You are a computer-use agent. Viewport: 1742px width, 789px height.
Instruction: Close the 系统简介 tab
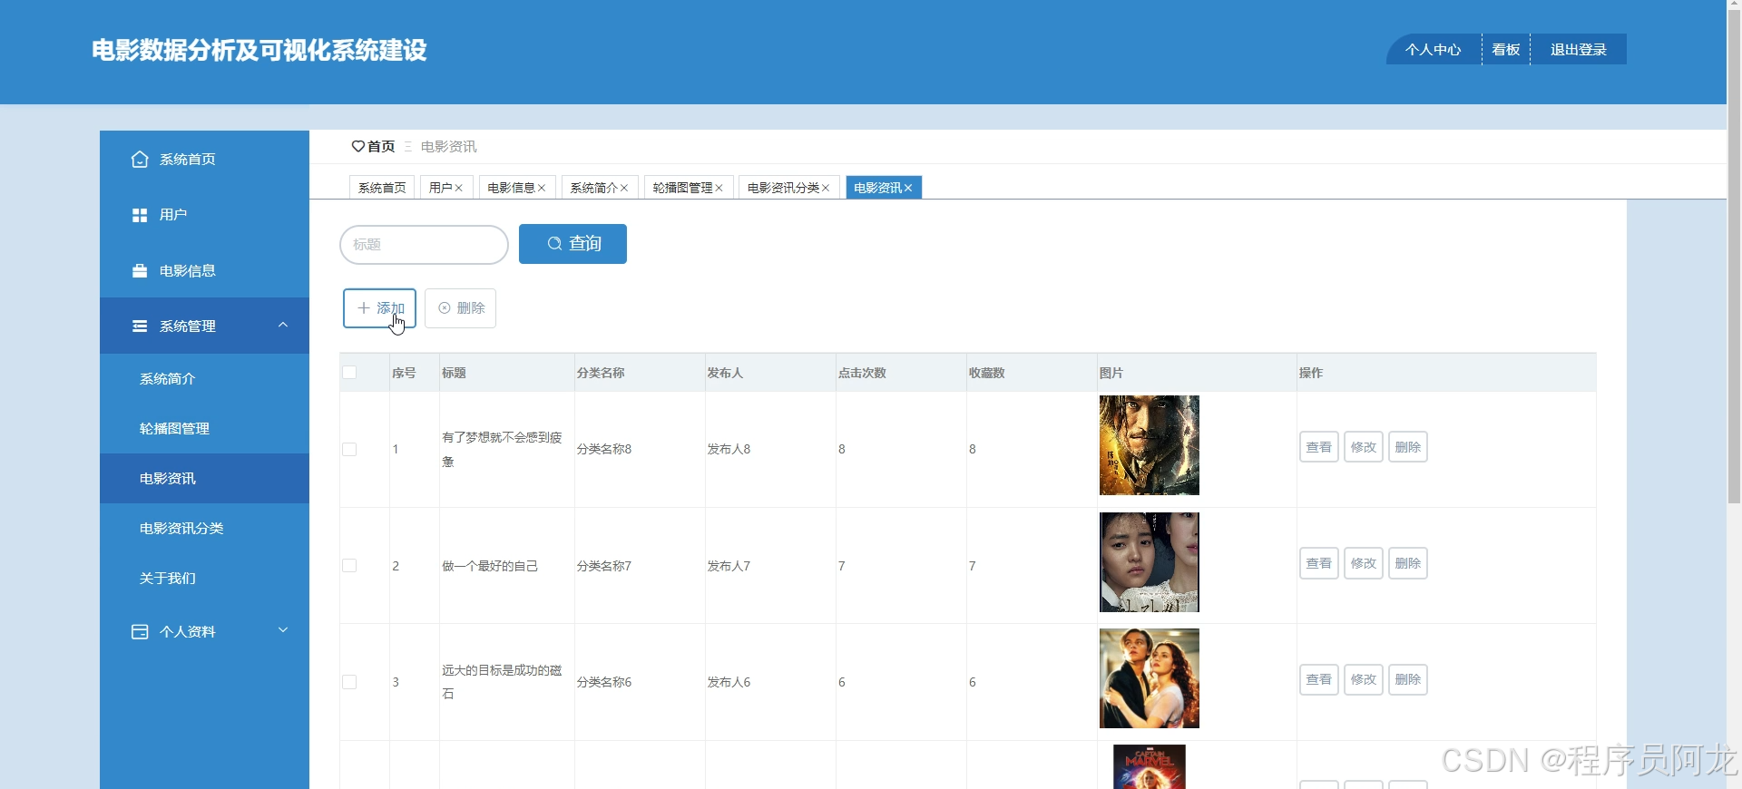pyautogui.click(x=624, y=188)
